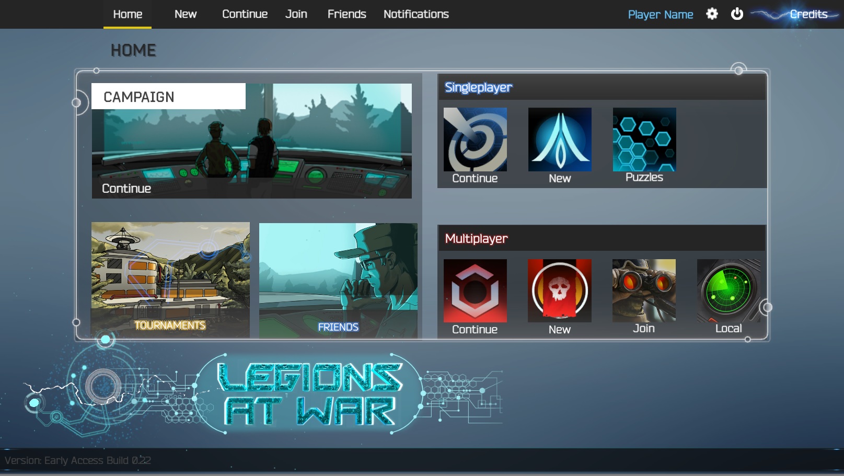Continue the Campaign story mode
Image resolution: width=844 pixels, height=476 pixels.
tap(252, 141)
